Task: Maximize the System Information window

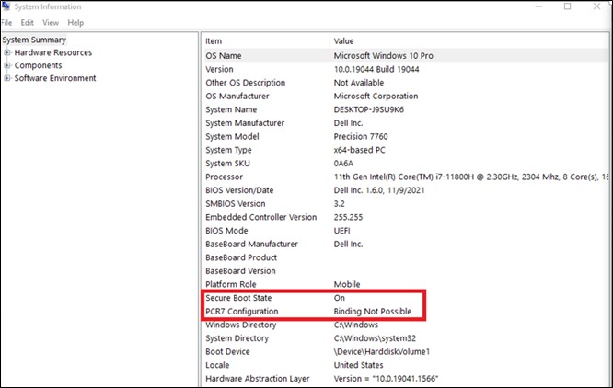Action: (568, 6)
